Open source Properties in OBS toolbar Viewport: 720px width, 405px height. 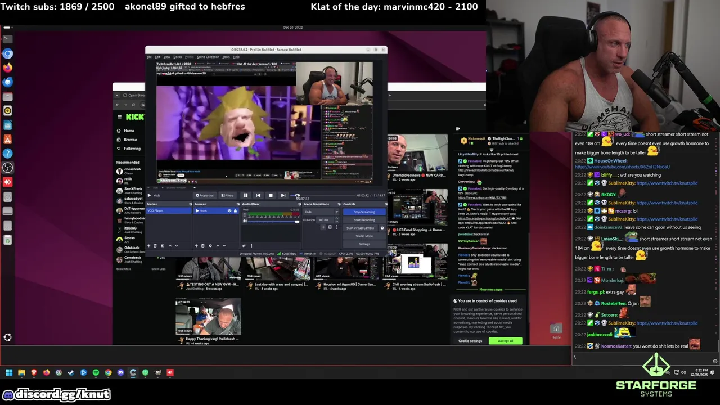pos(205,195)
